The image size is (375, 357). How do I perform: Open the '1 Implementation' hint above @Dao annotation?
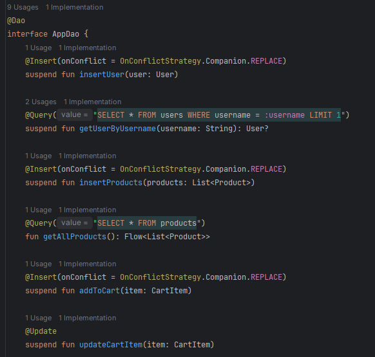[x=75, y=7]
